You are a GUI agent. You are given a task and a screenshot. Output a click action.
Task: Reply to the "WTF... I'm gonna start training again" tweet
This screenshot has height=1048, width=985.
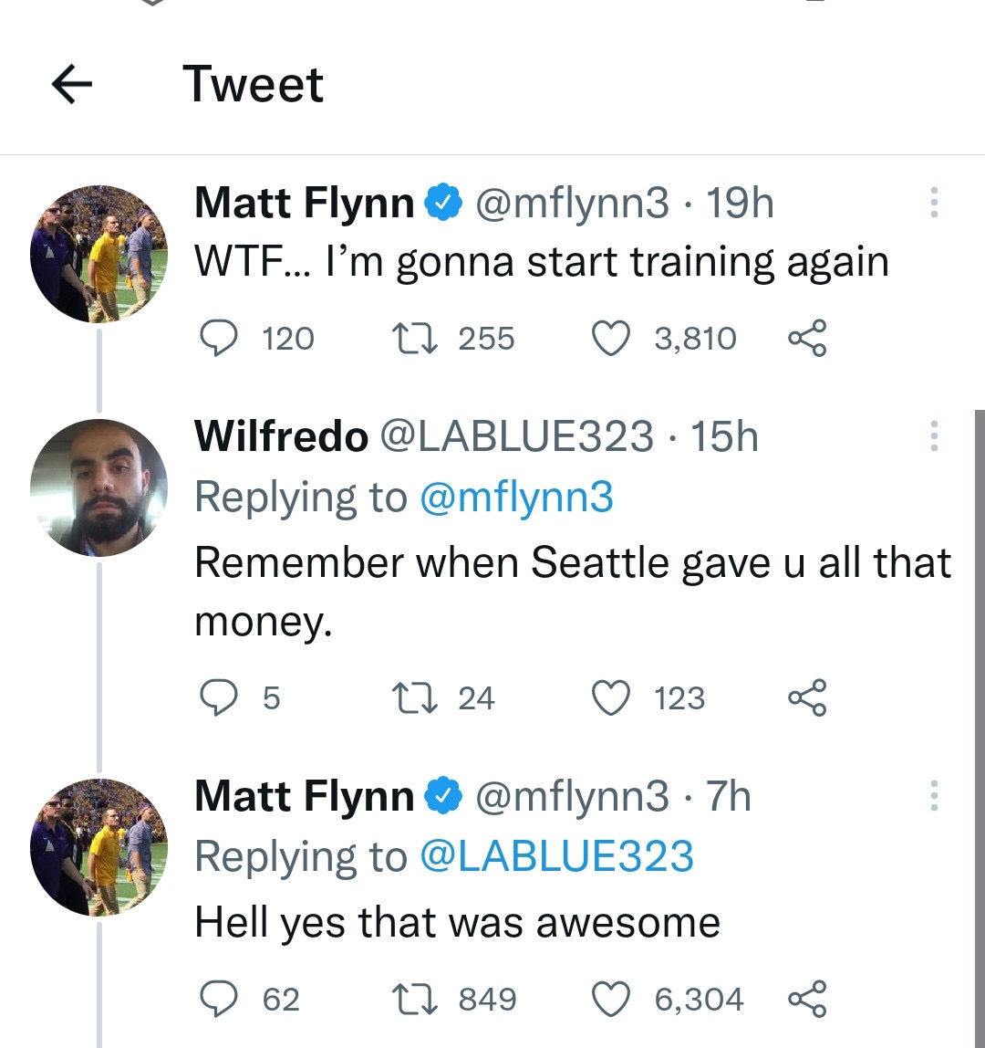pyautogui.click(x=219, y=339)
